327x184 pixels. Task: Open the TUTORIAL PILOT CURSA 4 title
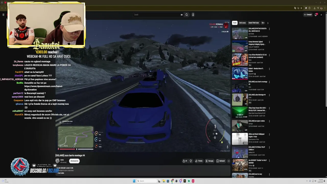pyautogui.click(x=257, y=148)
